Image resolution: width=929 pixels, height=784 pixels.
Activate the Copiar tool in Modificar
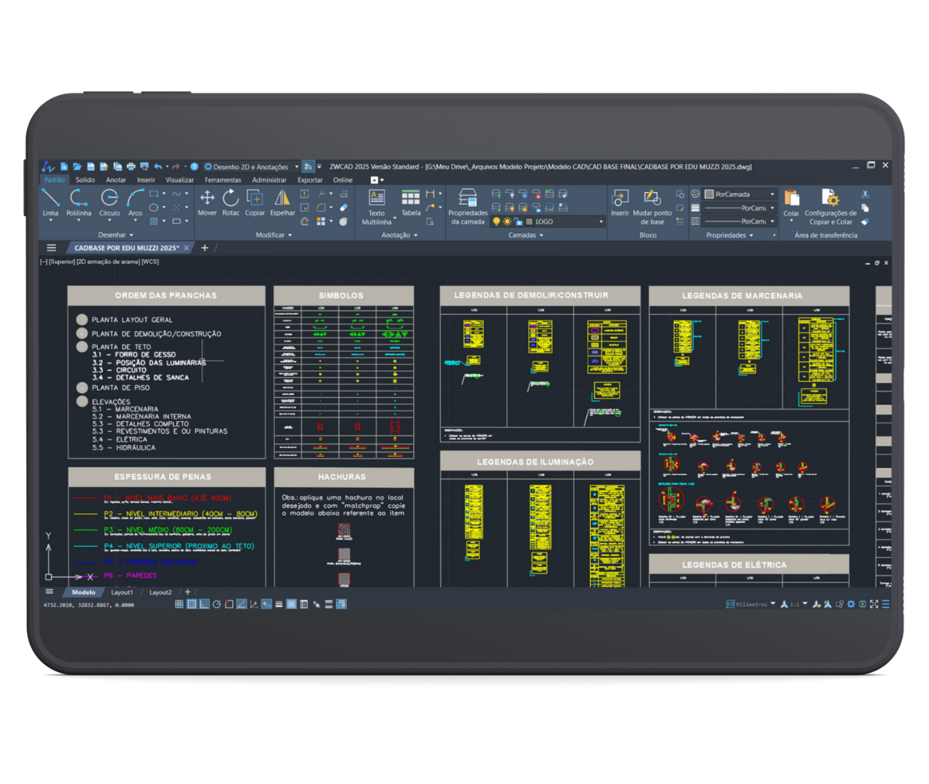[x=255, y=203]
